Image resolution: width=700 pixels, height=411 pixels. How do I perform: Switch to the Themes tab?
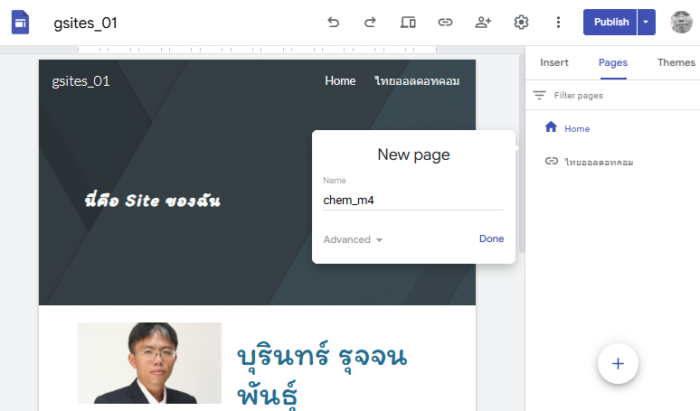pos(676,62)
